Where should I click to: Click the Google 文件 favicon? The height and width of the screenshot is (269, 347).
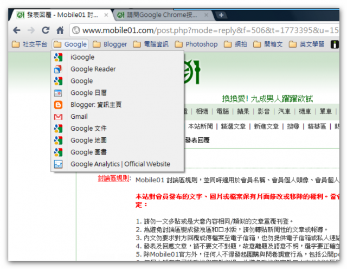(58, 129)
